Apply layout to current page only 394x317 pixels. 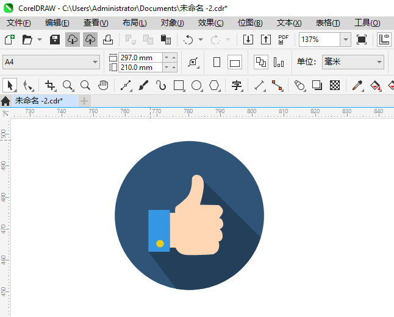coord(279,62)
